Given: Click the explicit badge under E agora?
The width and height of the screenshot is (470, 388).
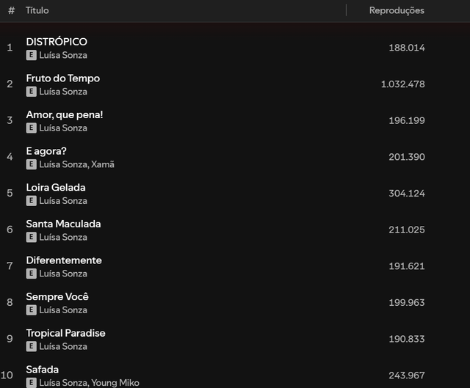Looking at the screenshot, I should 31,164.
